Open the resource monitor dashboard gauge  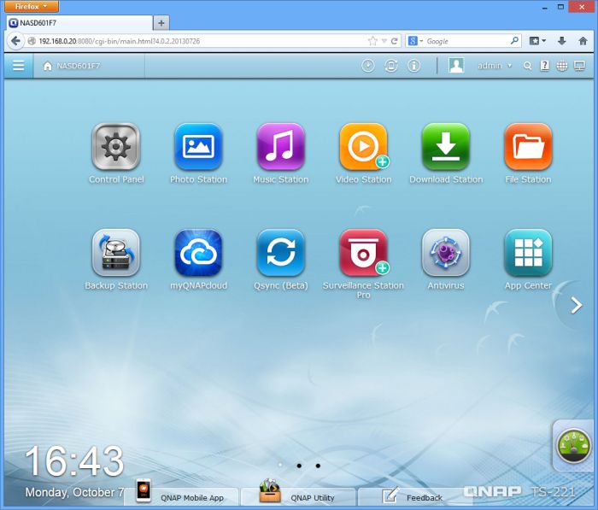(573, 446)
